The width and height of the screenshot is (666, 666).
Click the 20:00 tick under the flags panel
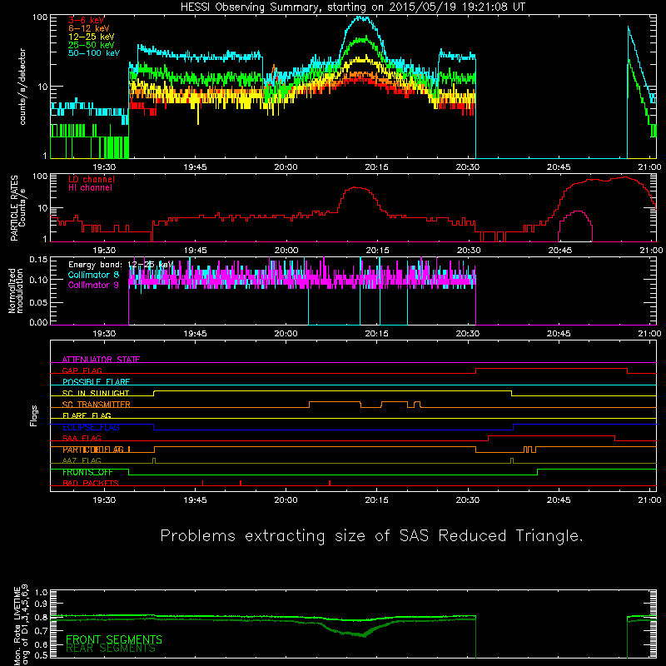click(286, 500)
